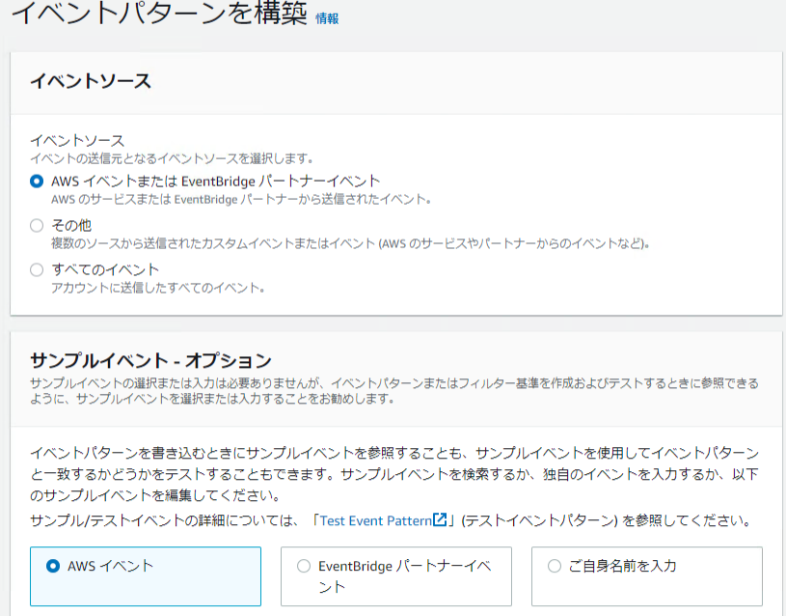786x616 pixels.
Task: Open the Test Event Pattern link
Action: [x=375, y=520]
